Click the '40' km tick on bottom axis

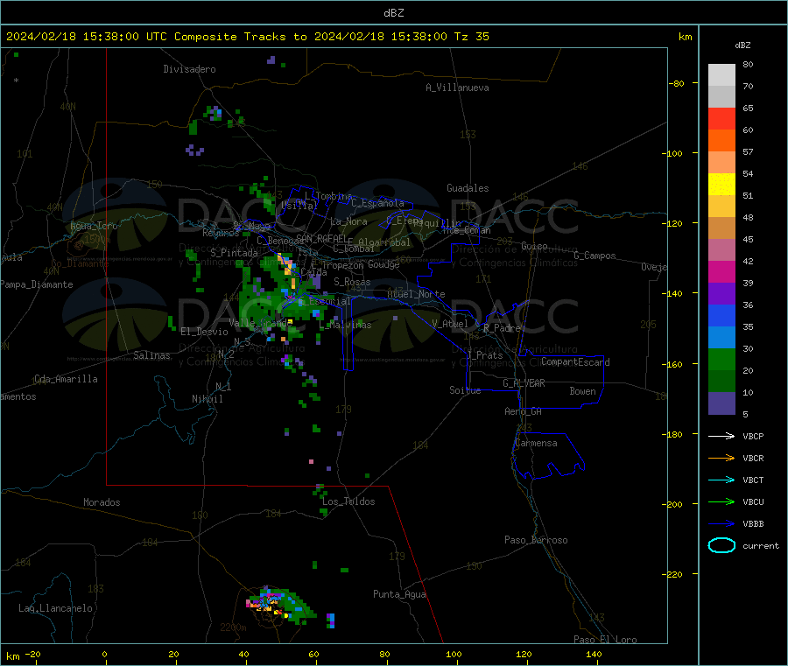pos(243,654)
